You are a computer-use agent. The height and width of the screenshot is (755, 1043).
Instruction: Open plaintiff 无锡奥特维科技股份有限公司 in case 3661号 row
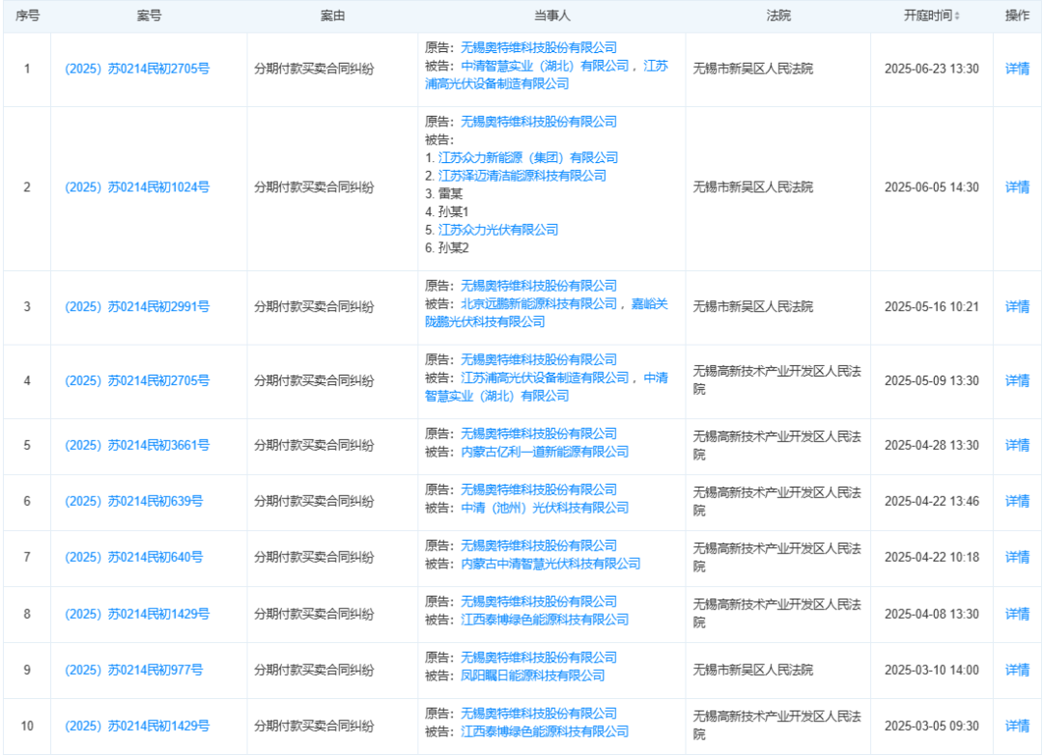pos(539,433)
